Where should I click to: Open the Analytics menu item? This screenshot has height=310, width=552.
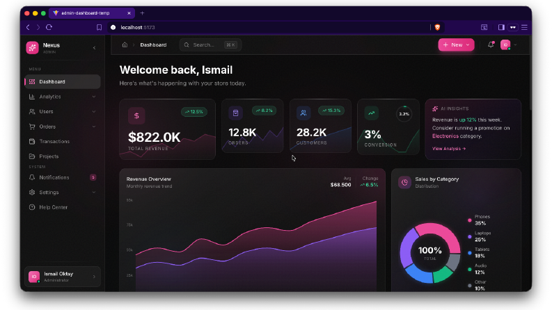coord(63,97)
